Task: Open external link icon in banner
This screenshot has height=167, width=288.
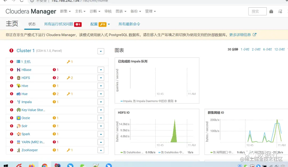Action: pyautogui.click(x=254, y=35)
